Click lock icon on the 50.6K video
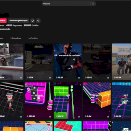This screenshot has width=131, height=131. coord(21,117)
